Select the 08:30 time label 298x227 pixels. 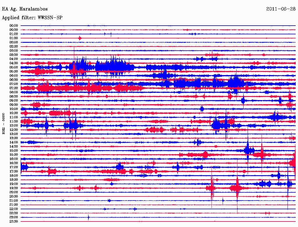(14, 97)
